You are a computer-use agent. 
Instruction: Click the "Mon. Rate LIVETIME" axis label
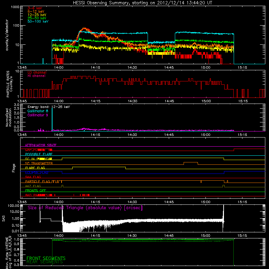(8, 253)
